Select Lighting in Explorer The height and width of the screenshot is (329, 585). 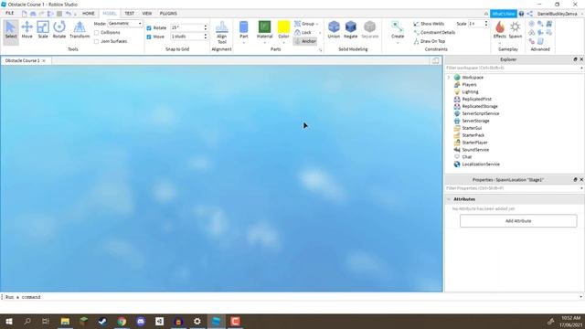coord(470,91)
